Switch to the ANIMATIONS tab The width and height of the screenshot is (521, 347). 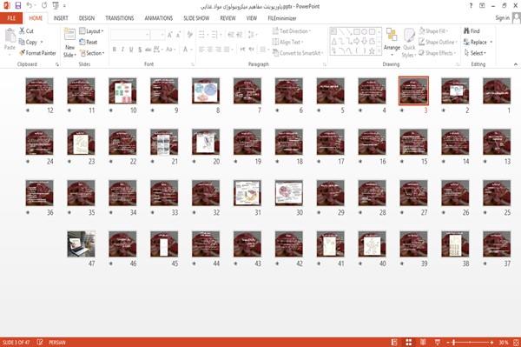click(x=159, y=18)
